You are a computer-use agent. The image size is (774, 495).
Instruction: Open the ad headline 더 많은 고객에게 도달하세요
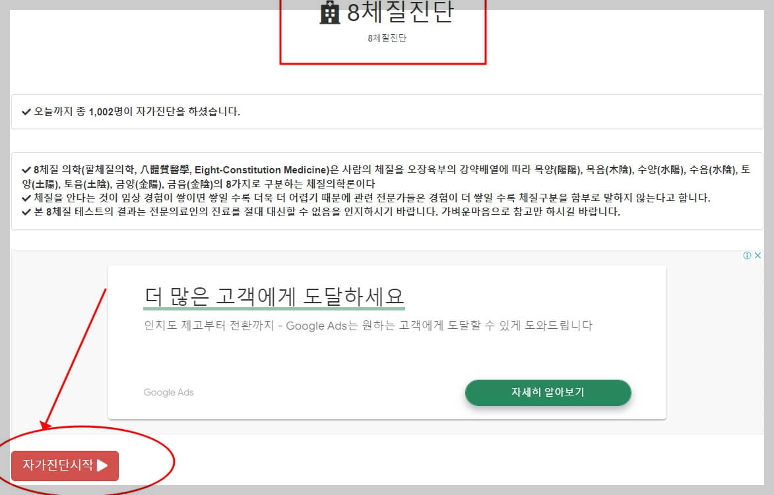[x=274, y=295]
